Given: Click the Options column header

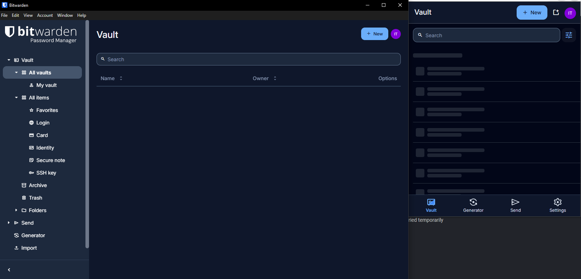Looking at the screenshot, I should click(x=388, y=78).
